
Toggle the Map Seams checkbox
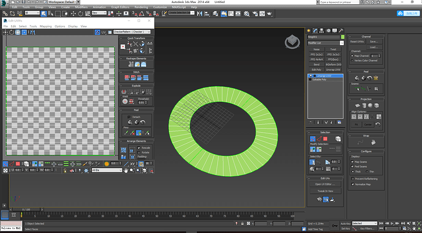point(352,161)
